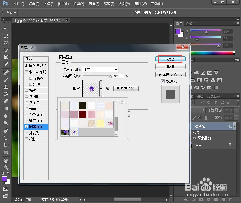Open the 图像(I) menu

click(49, 4)
